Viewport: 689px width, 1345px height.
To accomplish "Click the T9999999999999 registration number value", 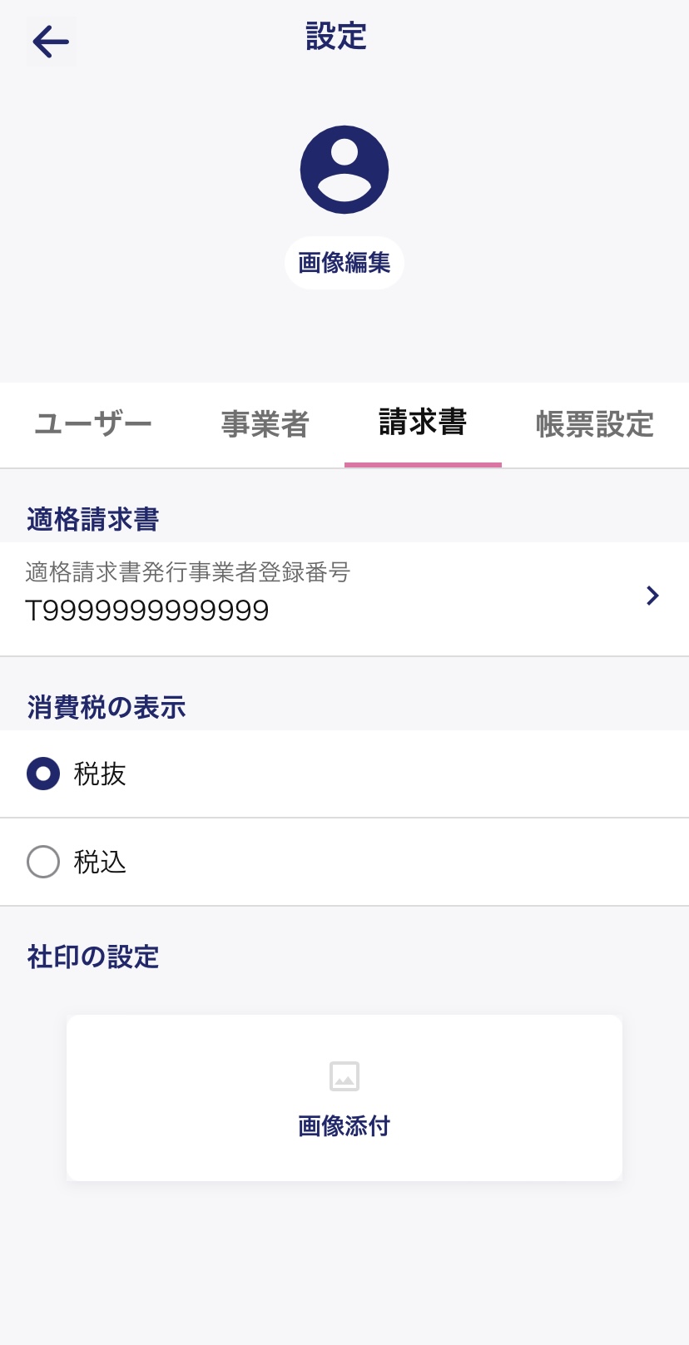I will [x=147, y=611].
